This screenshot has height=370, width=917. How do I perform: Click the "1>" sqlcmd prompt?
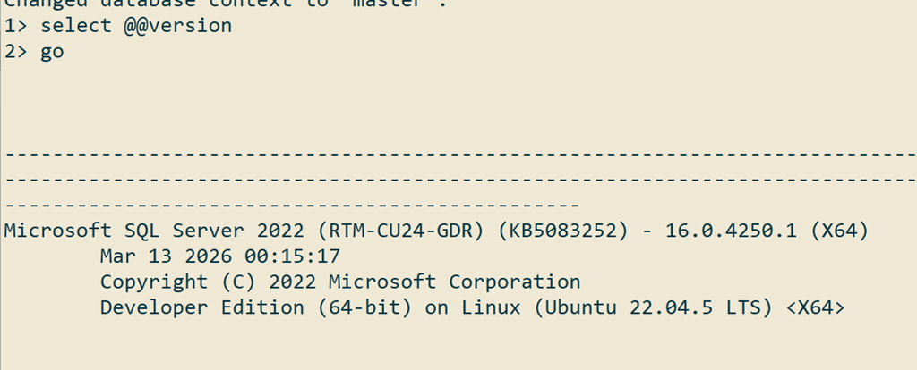(16, 25)
